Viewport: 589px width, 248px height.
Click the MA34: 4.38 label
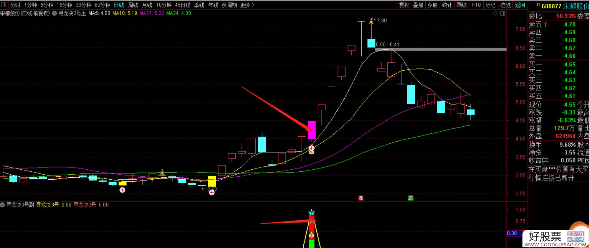click(x=178, y=14)
